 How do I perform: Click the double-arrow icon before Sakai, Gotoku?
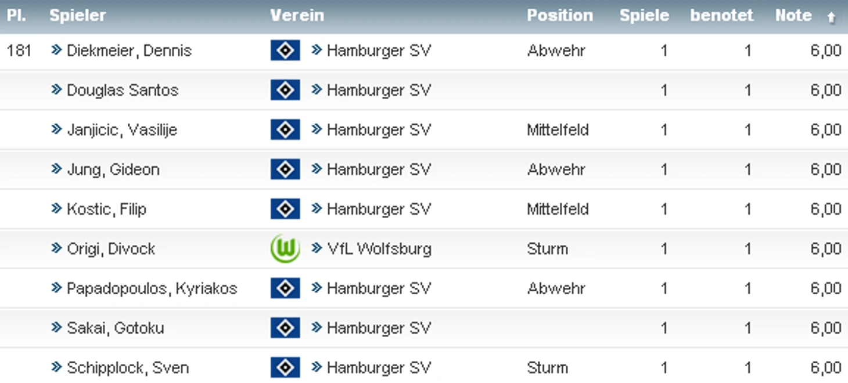click(56, 328)
